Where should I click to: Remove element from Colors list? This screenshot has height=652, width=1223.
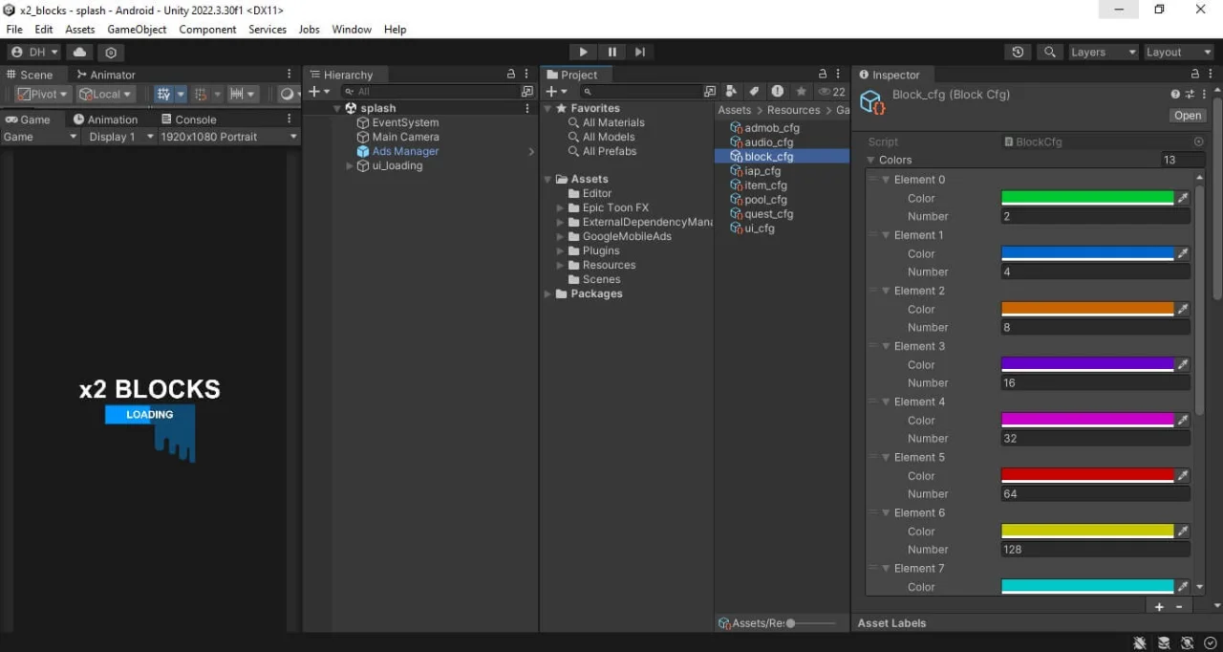(x=1179, y=607)
